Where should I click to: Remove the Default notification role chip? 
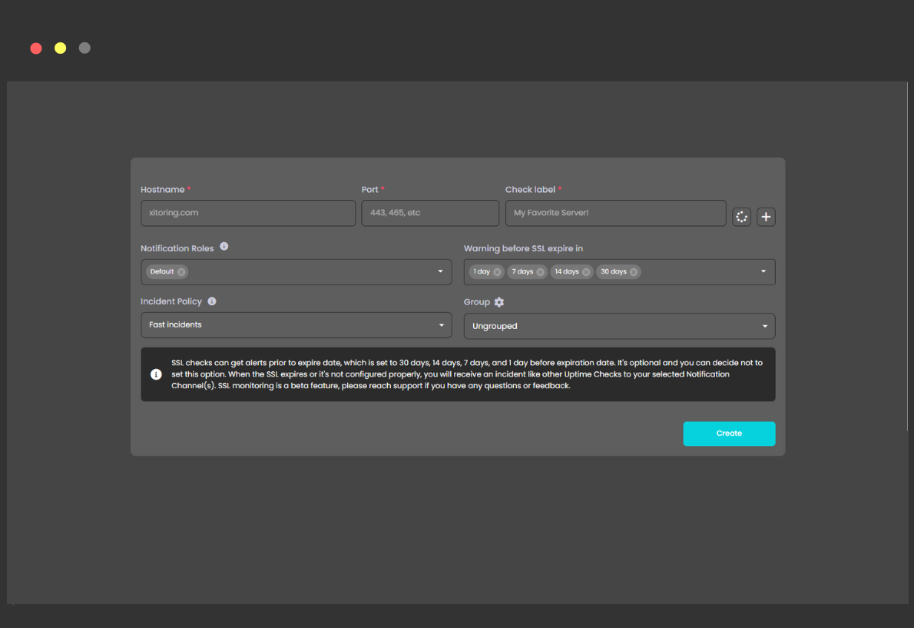(181, 272)
